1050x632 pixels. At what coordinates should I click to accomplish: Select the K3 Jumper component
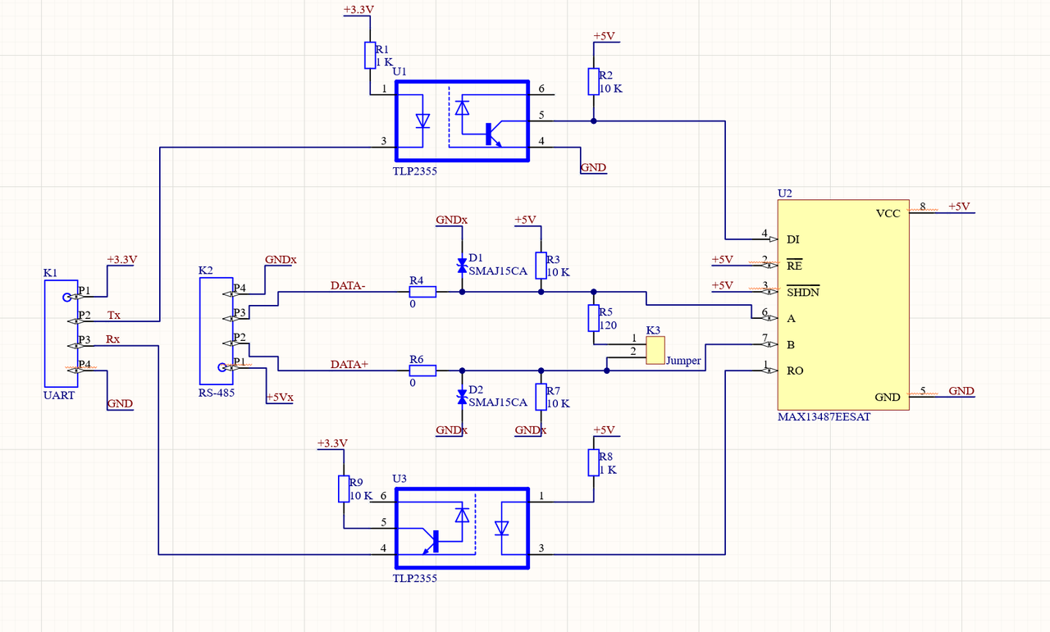click(655, 350)
